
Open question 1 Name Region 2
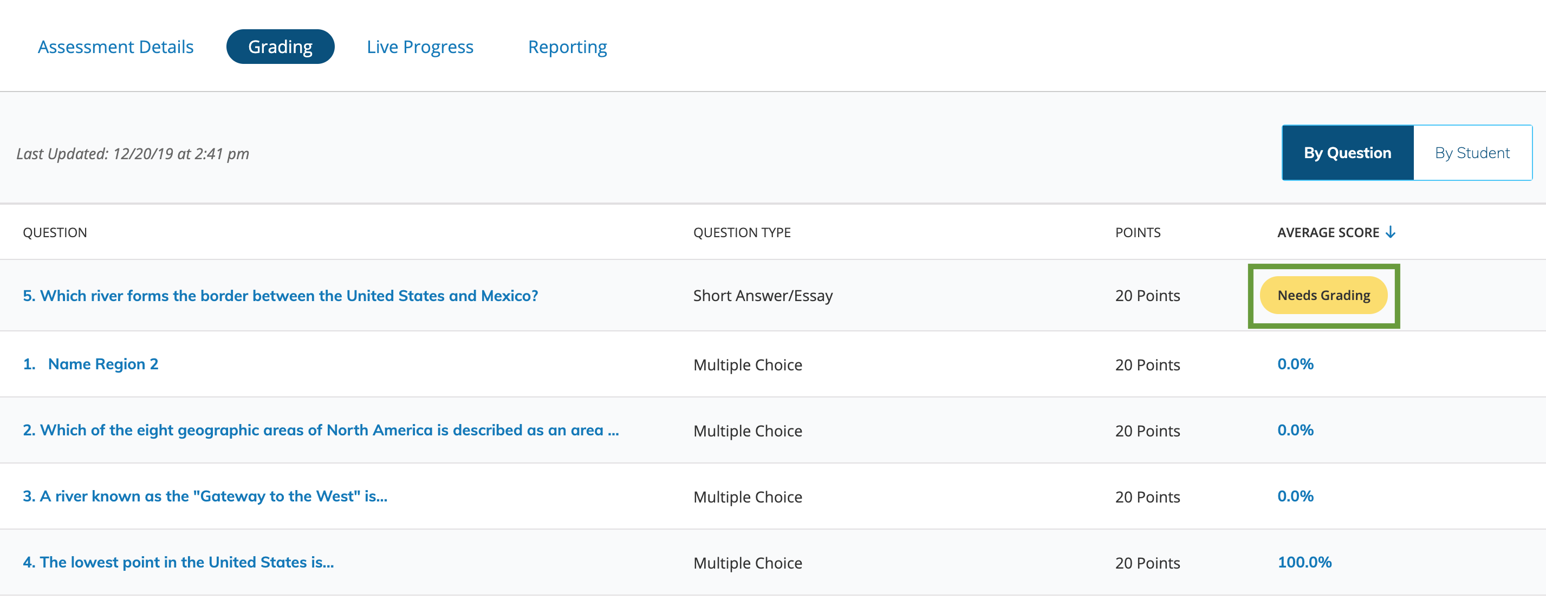click(90, 364)
